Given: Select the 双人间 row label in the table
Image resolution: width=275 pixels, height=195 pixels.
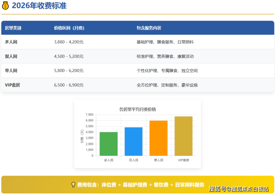Looking at the screenshot, I should click(11, 56).
